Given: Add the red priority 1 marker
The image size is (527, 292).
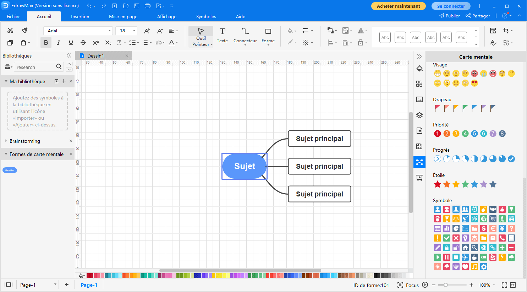Looking at the screenshot, I should tap(438, 134).
